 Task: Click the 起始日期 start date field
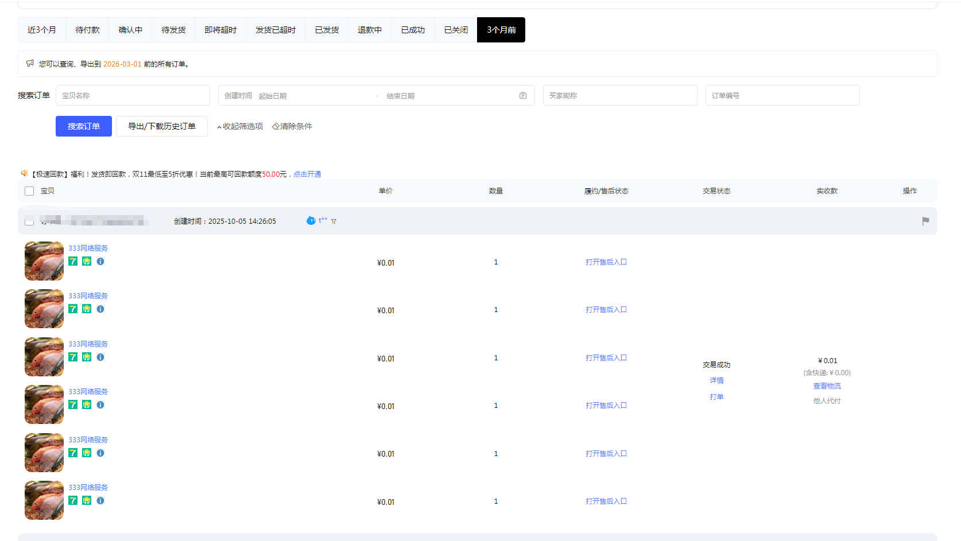click(x=313, y=96)
